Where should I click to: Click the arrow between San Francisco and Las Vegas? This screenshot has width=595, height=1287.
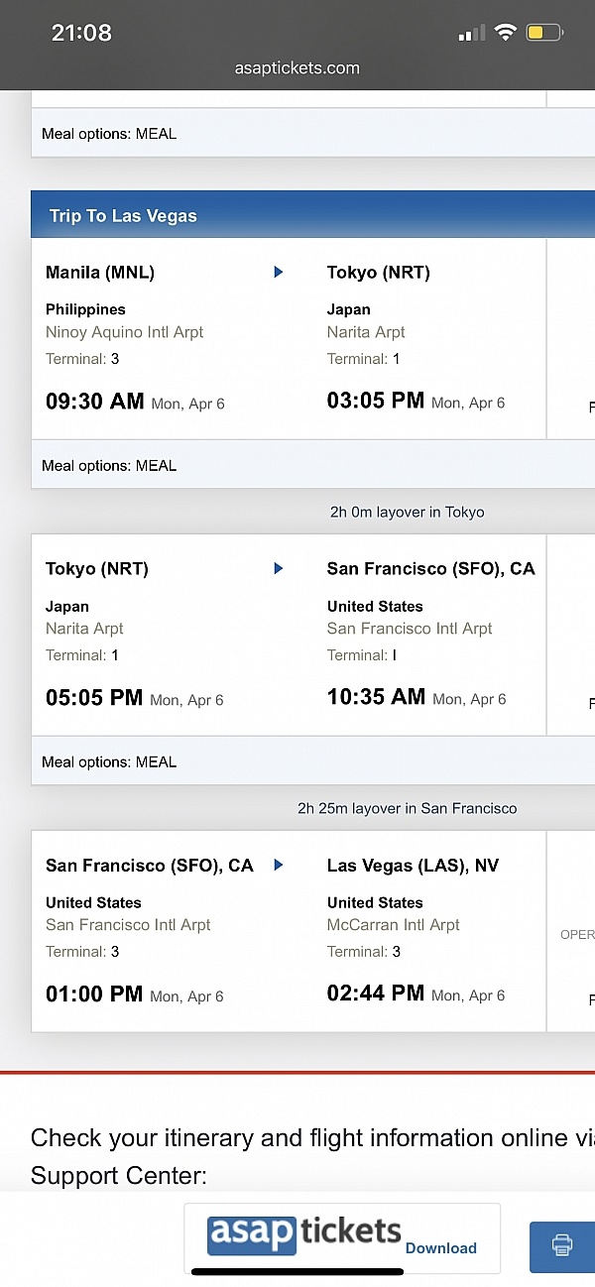click(x=278, y=865)
